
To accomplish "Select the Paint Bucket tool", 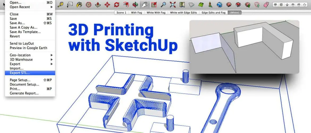I will (79, 4).
